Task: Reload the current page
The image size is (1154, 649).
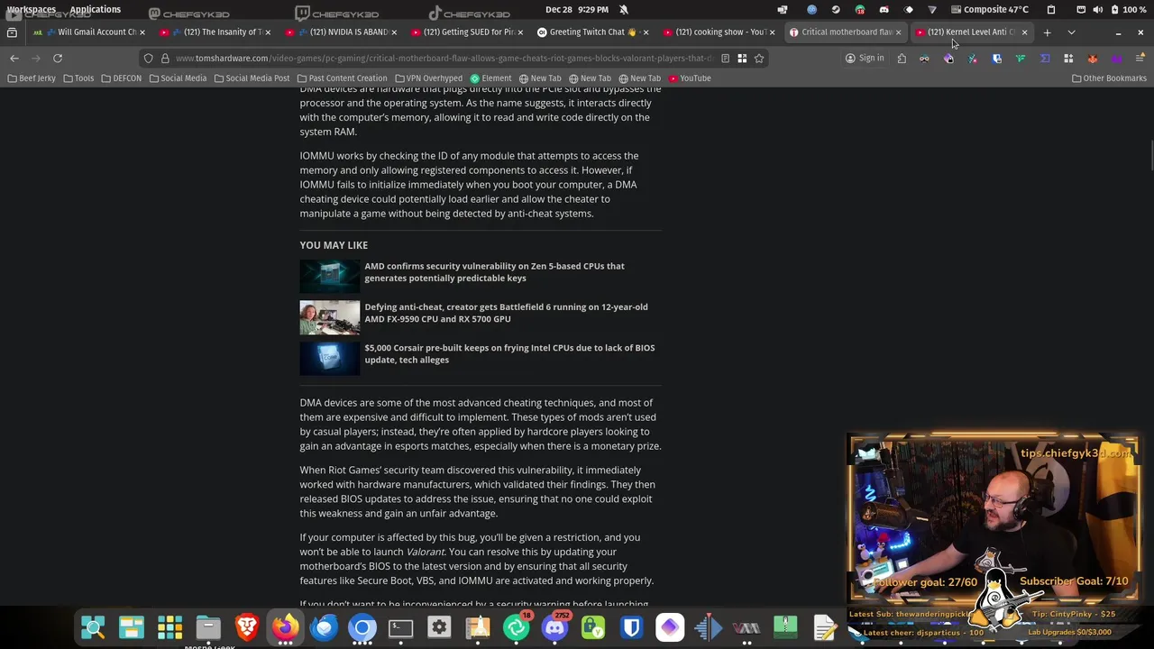Action: (58, 58)
